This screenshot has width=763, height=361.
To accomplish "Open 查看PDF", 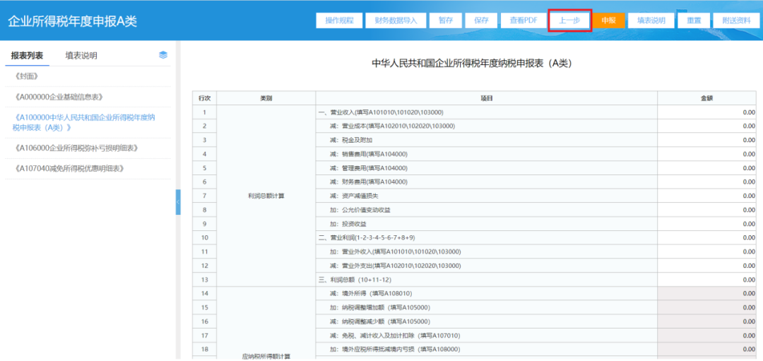I will point(523,20).
